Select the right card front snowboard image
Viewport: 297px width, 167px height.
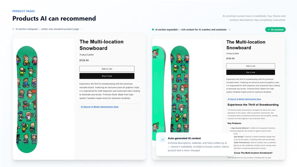(180, 89)
